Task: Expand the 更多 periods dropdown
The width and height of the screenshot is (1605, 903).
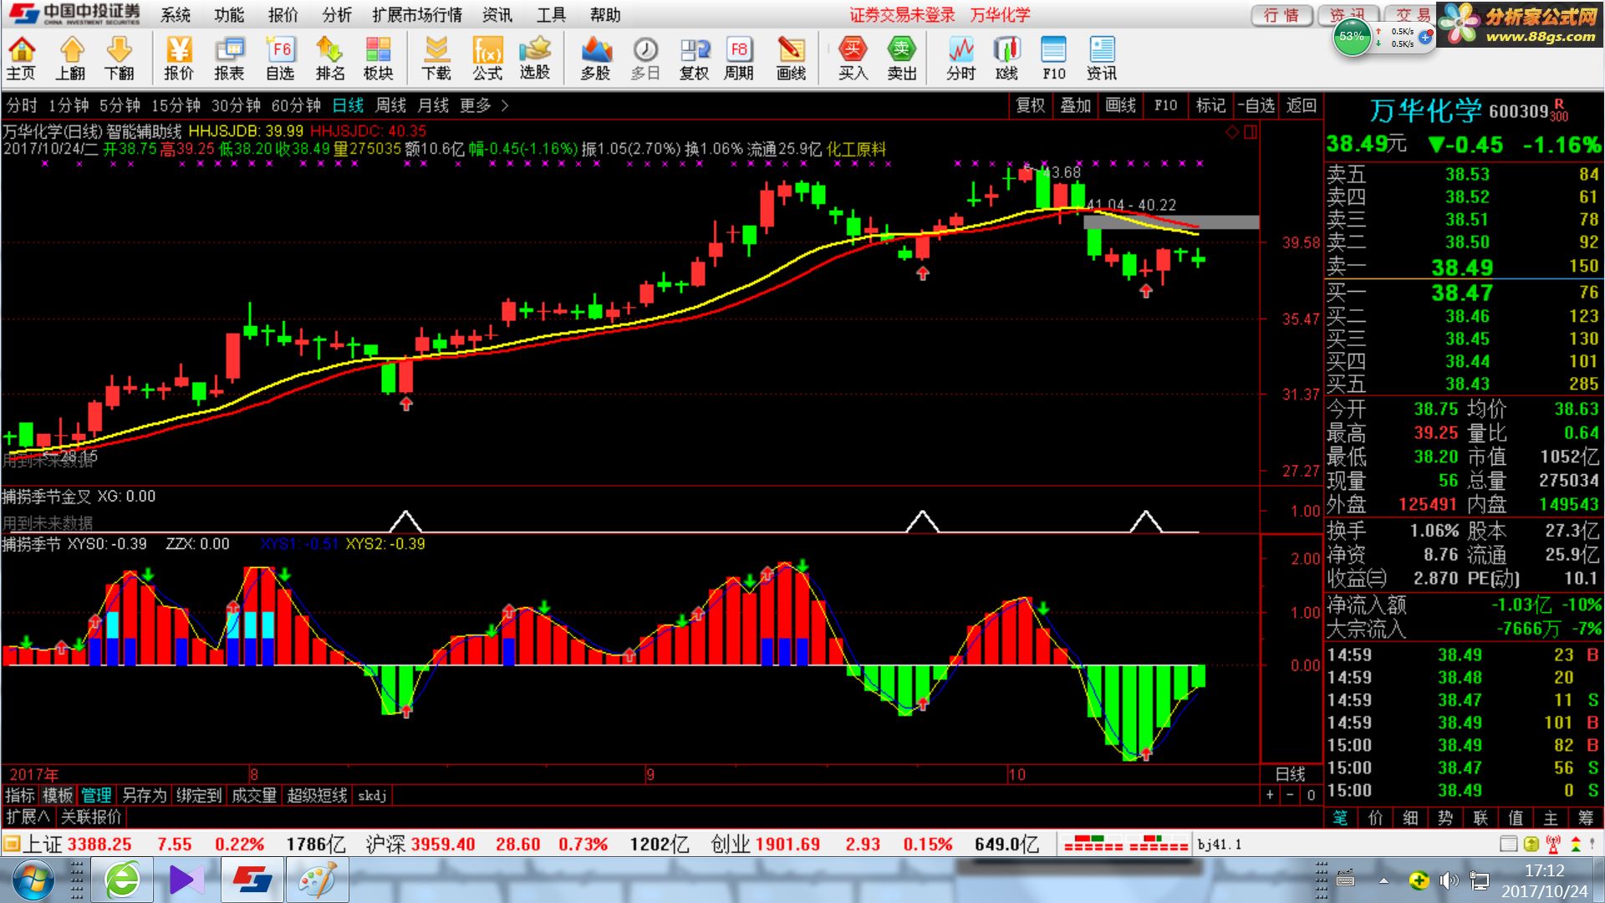Action: 484,105
